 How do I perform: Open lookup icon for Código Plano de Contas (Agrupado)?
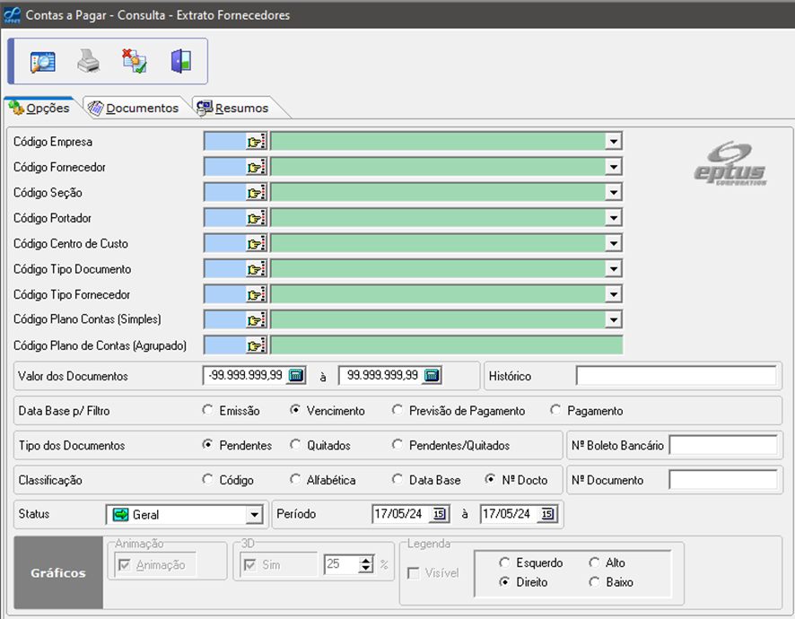[258, 345]
